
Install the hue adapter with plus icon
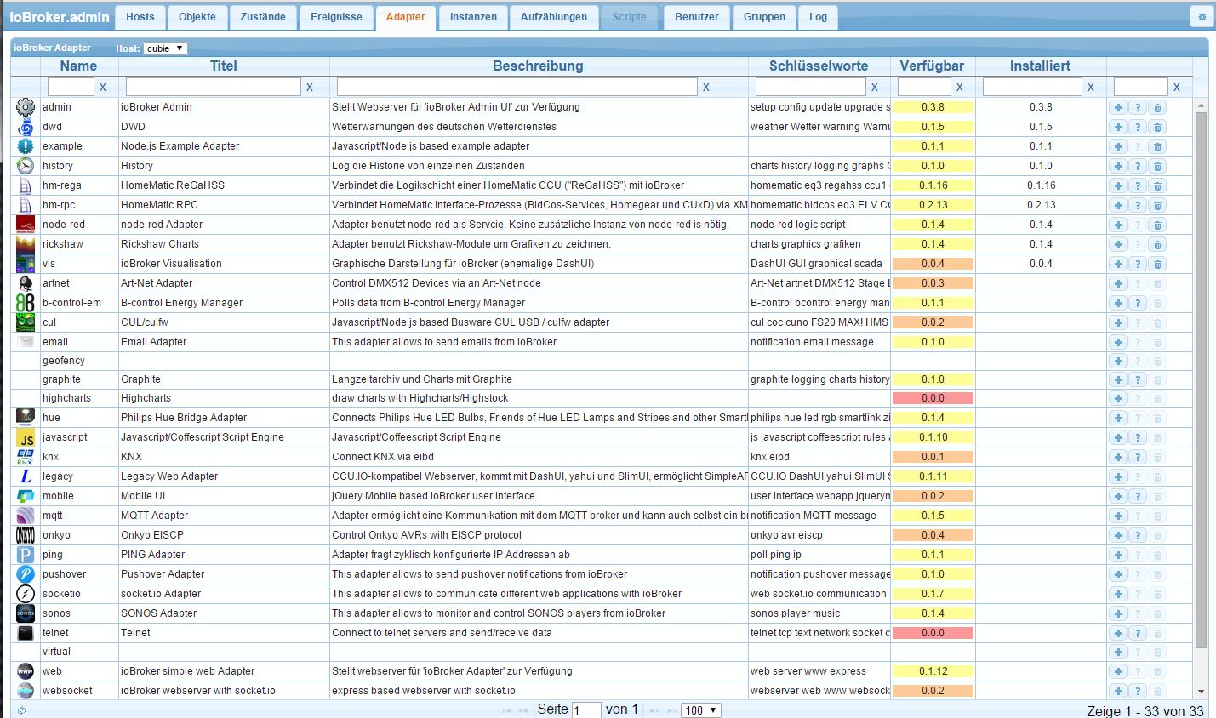(x=1118, y=418)
